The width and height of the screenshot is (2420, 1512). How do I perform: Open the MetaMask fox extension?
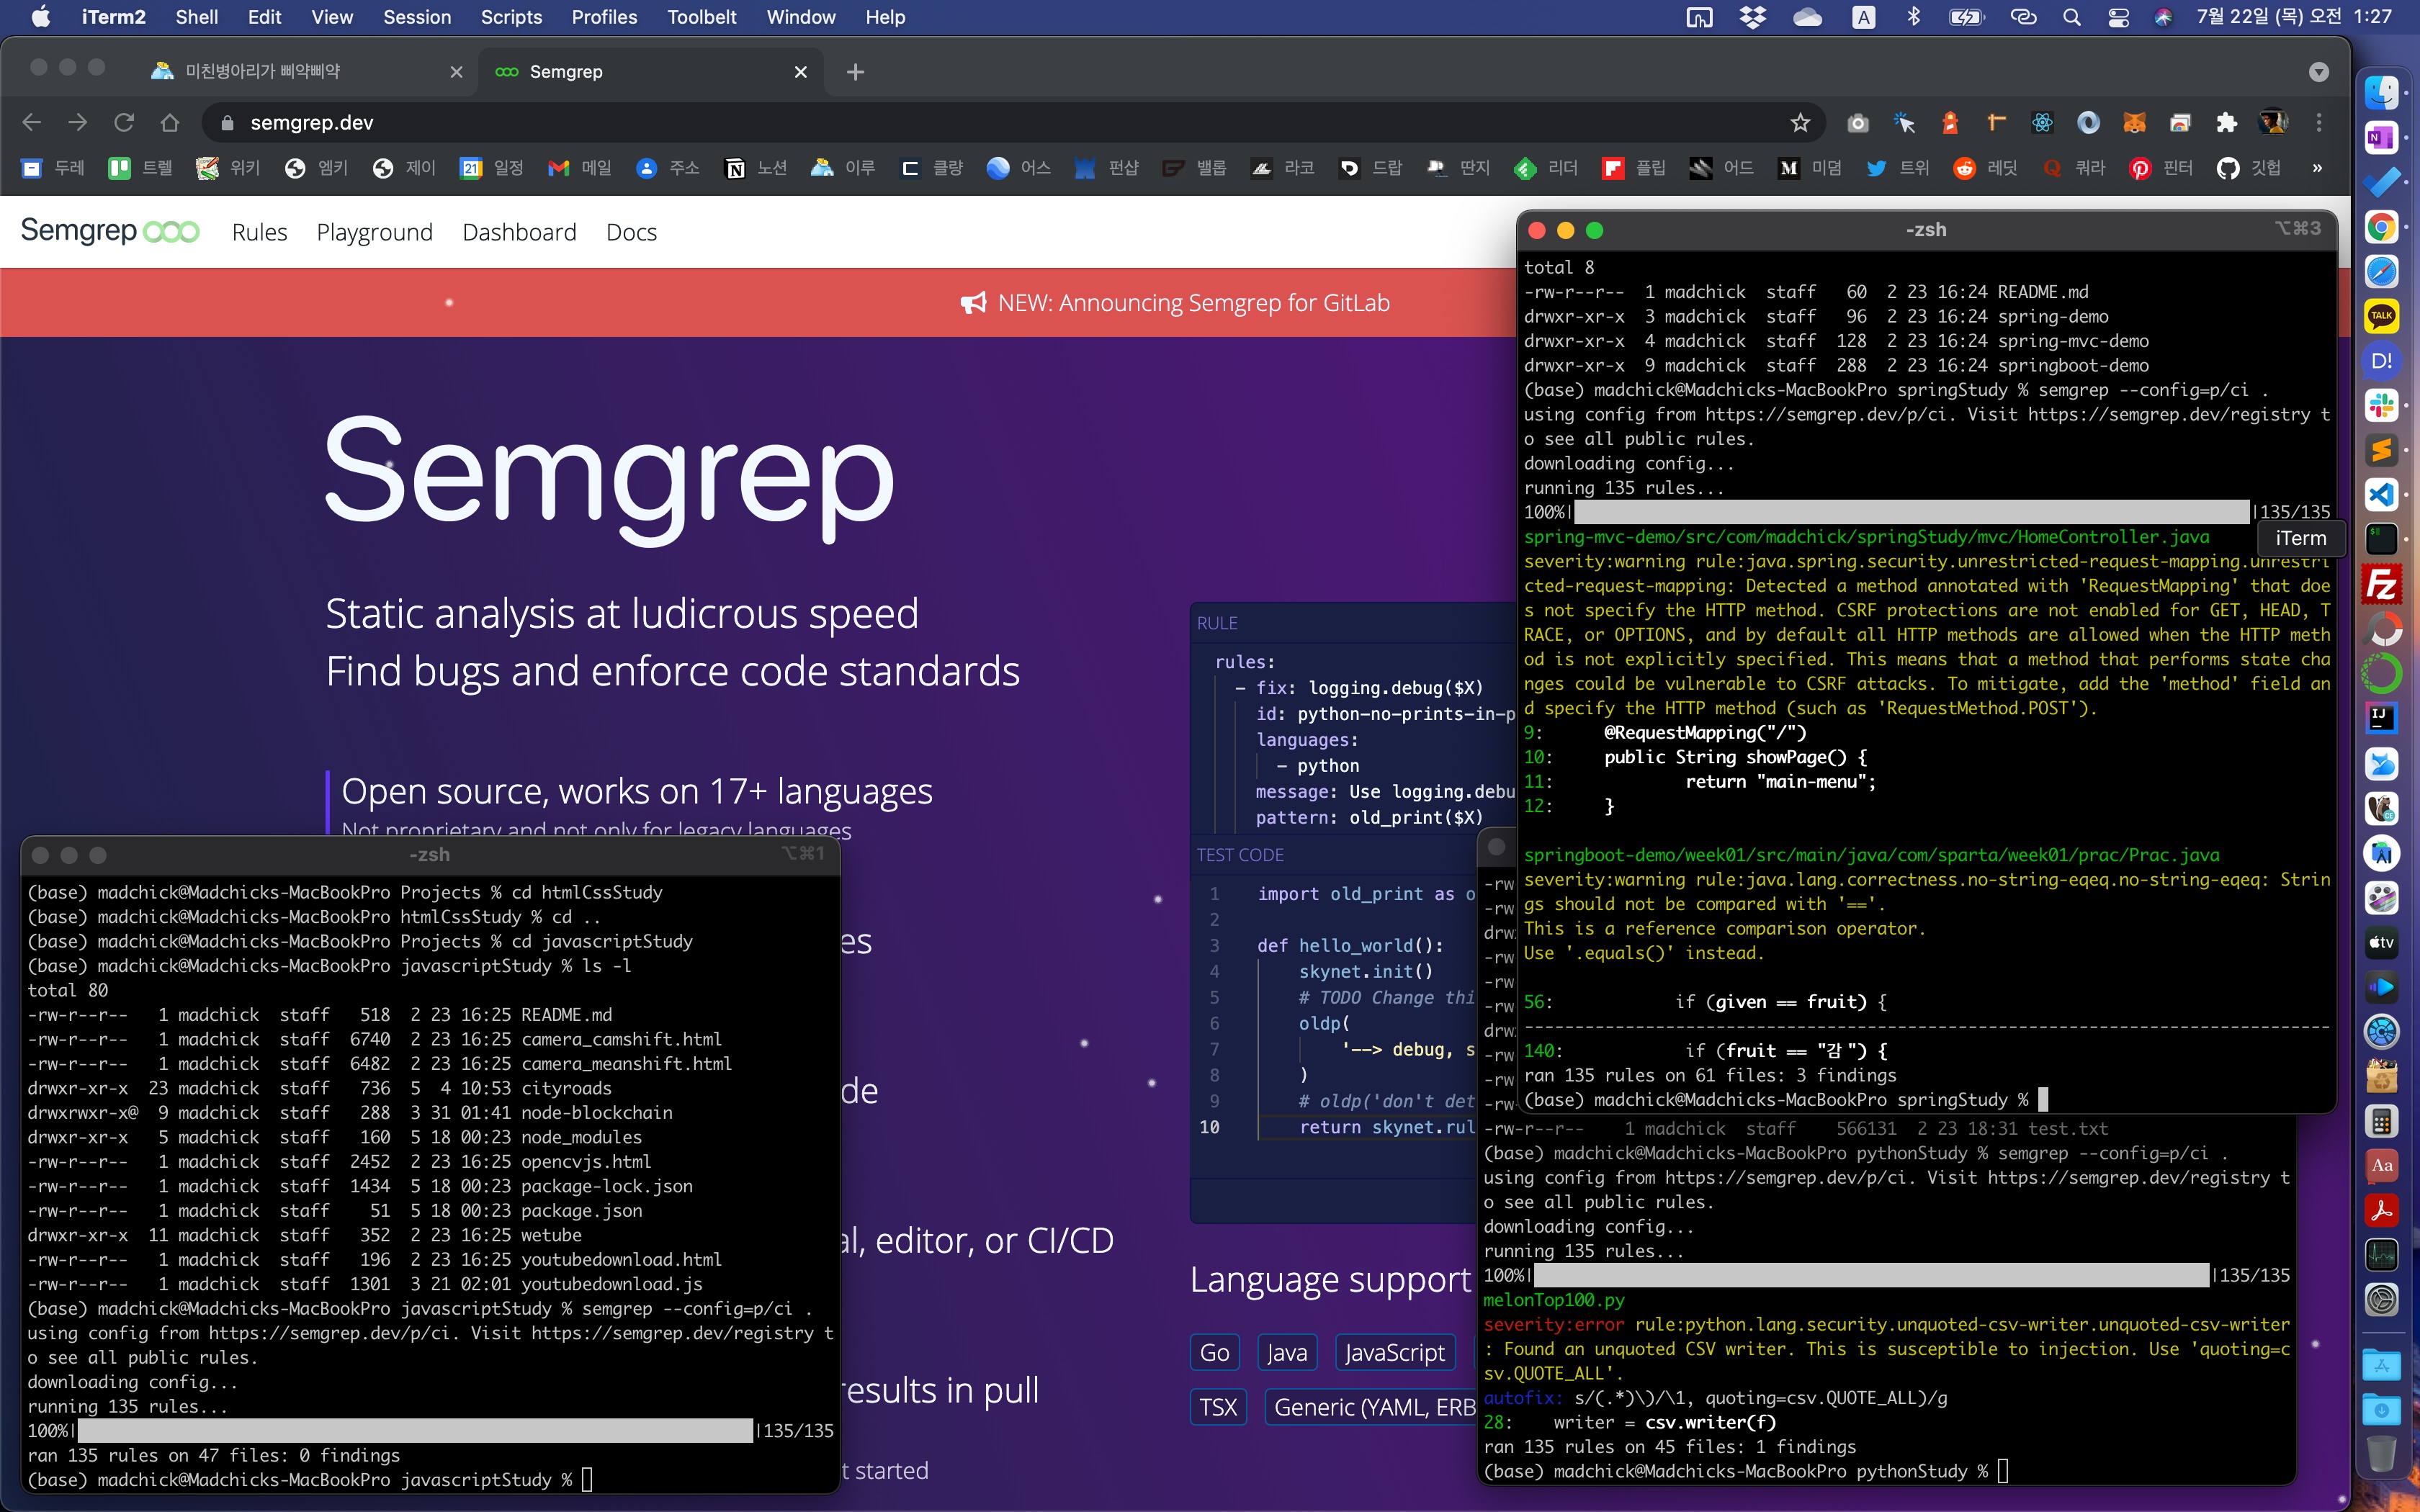pos(2135,123)
